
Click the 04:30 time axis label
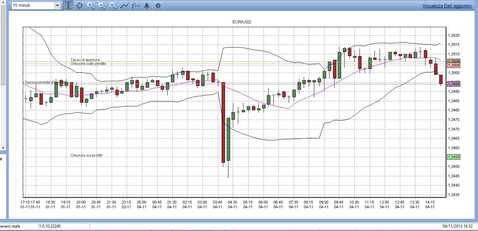coord(233,204)
